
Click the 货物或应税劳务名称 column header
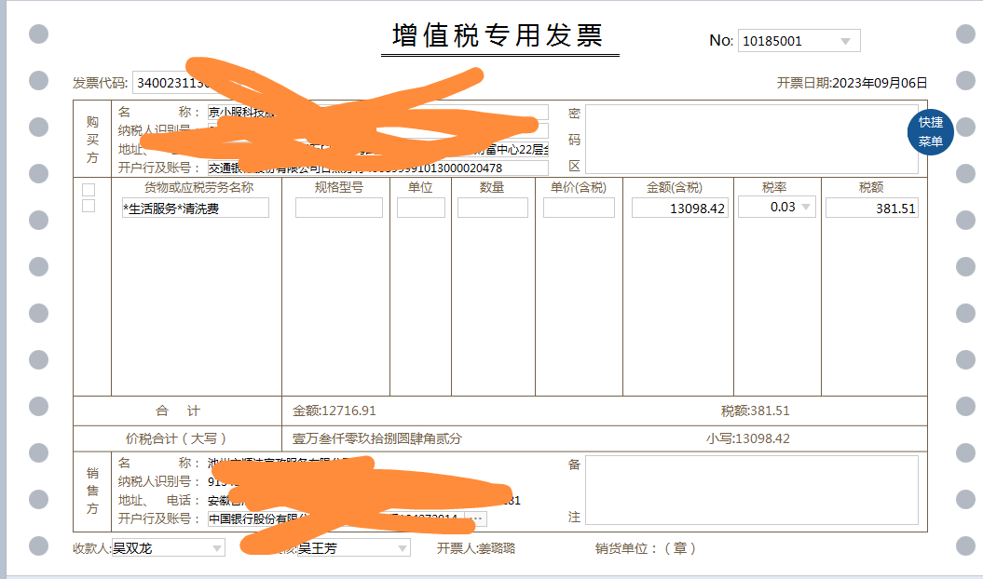[x=198, y=187]
